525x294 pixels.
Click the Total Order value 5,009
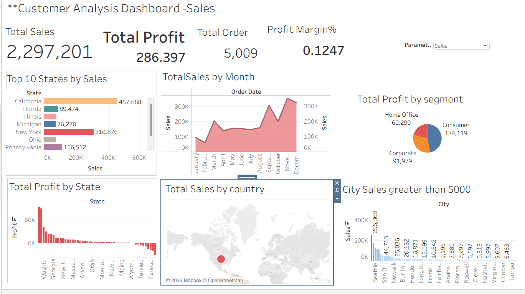[241, 53]
